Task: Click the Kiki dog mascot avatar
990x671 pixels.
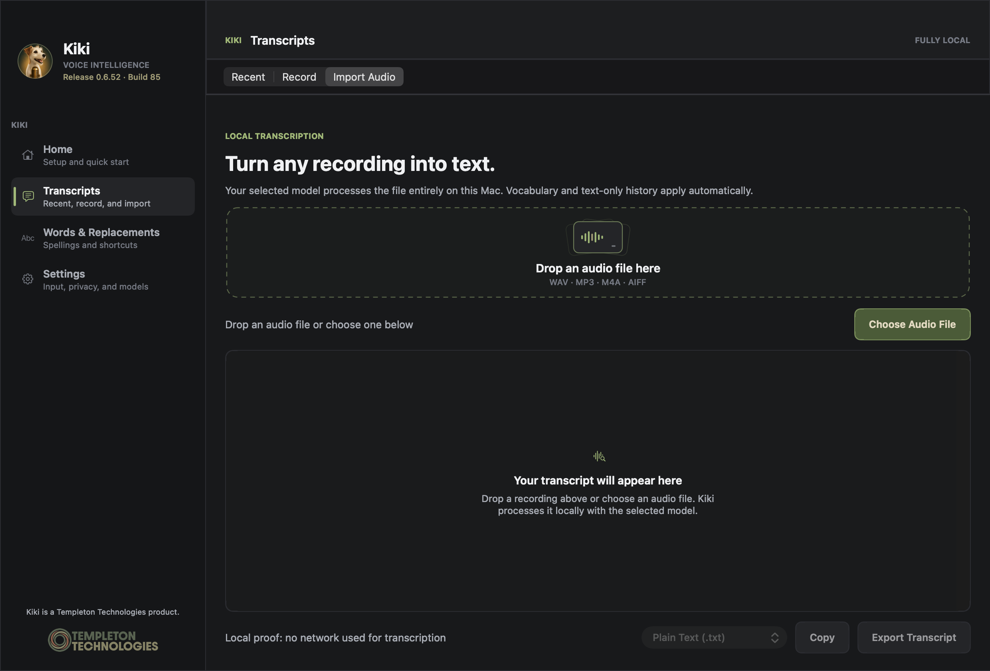Action: 35,61
